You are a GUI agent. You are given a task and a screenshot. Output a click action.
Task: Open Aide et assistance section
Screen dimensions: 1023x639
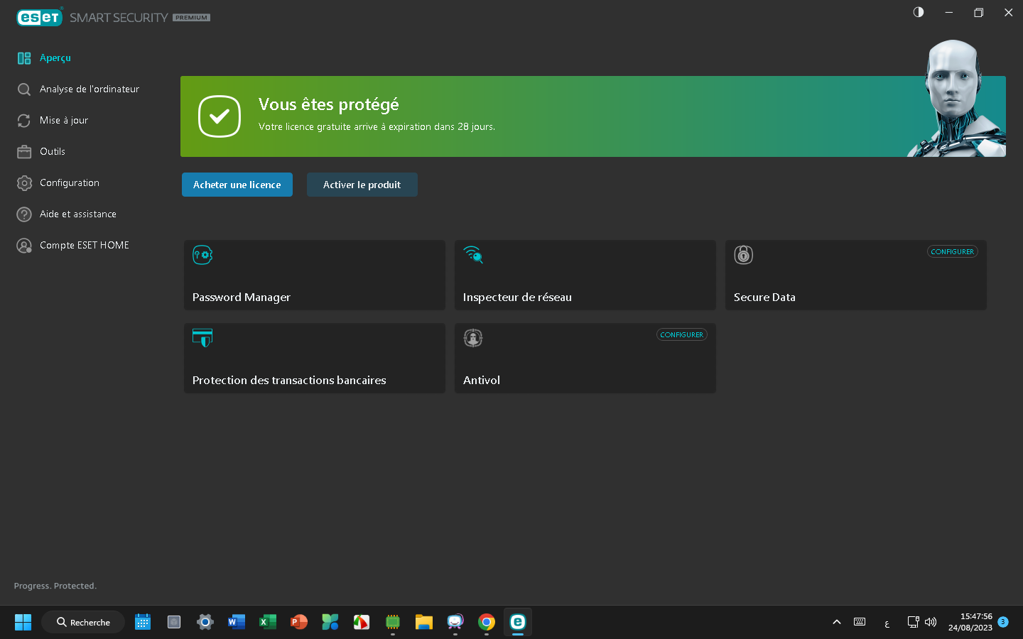click(78, 214)
